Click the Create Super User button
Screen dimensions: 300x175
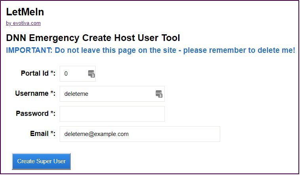coord(42,161)
